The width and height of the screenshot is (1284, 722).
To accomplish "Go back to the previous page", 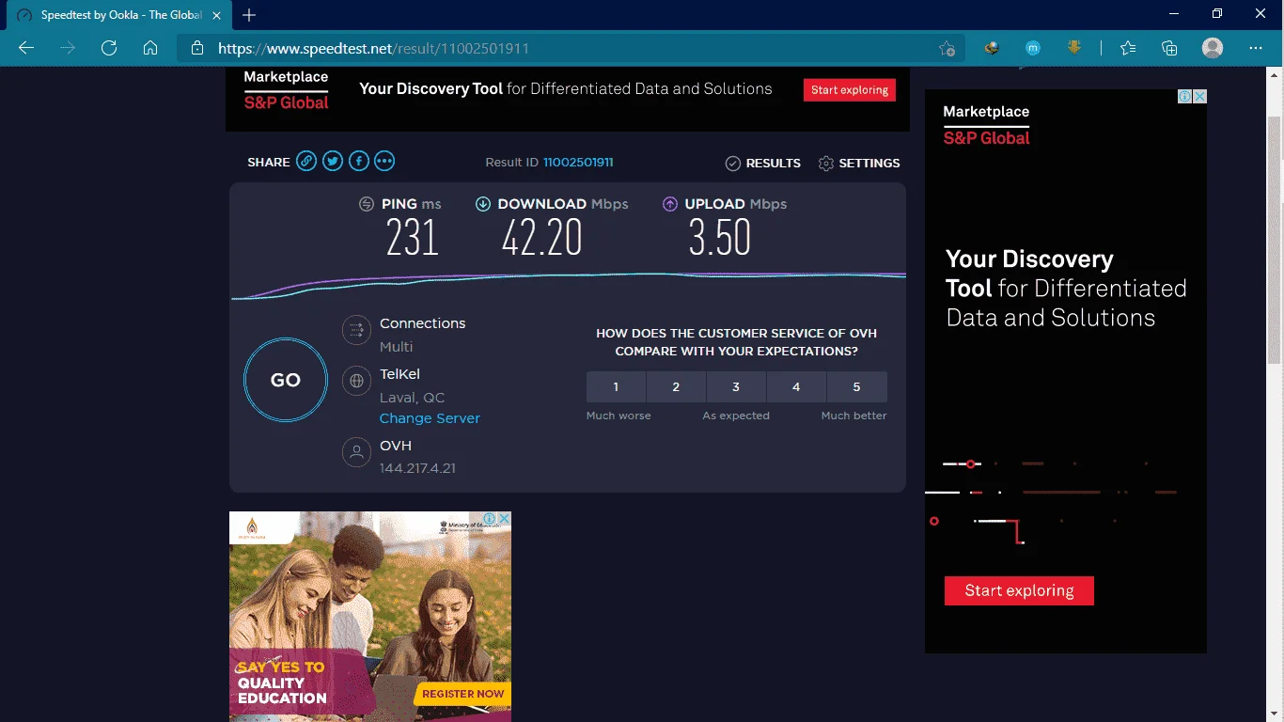I will pos(26,48).
